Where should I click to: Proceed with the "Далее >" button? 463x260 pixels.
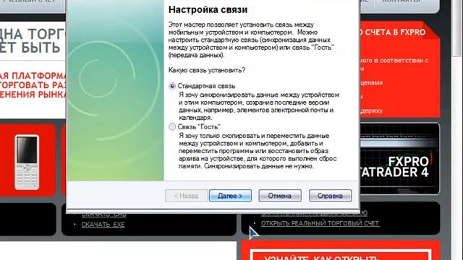tap(230, 196)
